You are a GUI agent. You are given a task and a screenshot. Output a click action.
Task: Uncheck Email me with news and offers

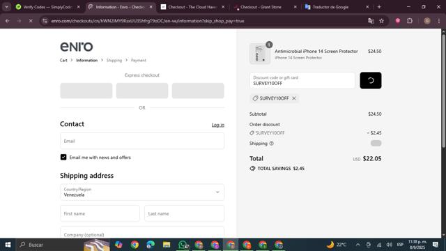[63, 157]
